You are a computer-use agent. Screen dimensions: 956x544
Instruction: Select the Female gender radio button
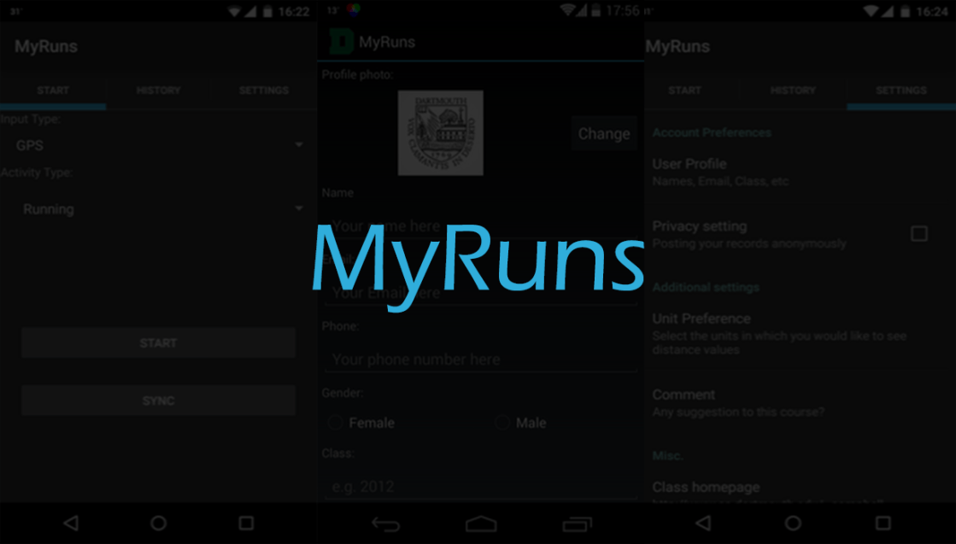(336, 423)
